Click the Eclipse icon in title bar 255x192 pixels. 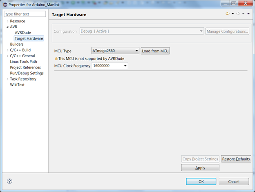5,5
